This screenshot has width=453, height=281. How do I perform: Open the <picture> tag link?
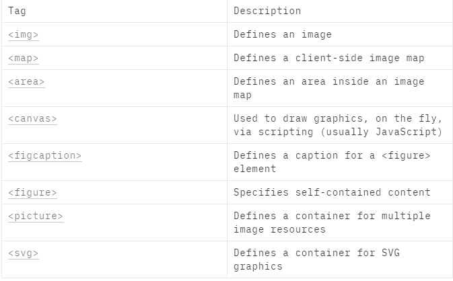35,216
